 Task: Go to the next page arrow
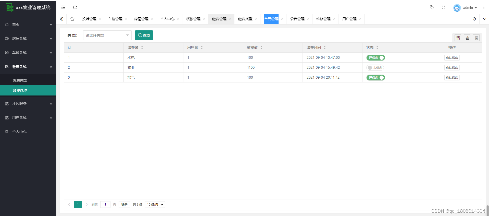87,205
